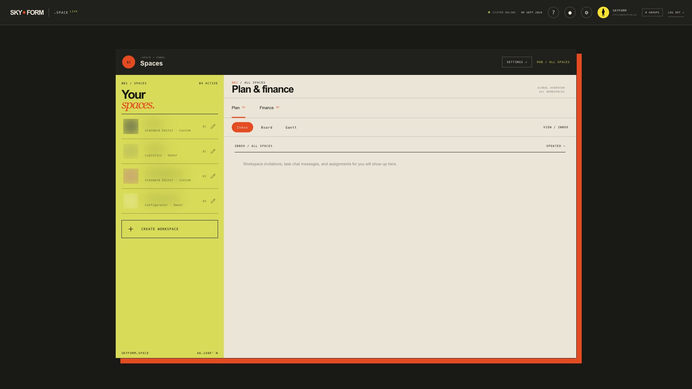Click the 0 Groups button

[652, 13]
